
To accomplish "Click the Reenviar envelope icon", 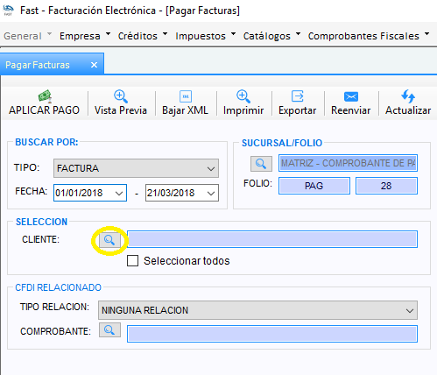I will [351, 96].
